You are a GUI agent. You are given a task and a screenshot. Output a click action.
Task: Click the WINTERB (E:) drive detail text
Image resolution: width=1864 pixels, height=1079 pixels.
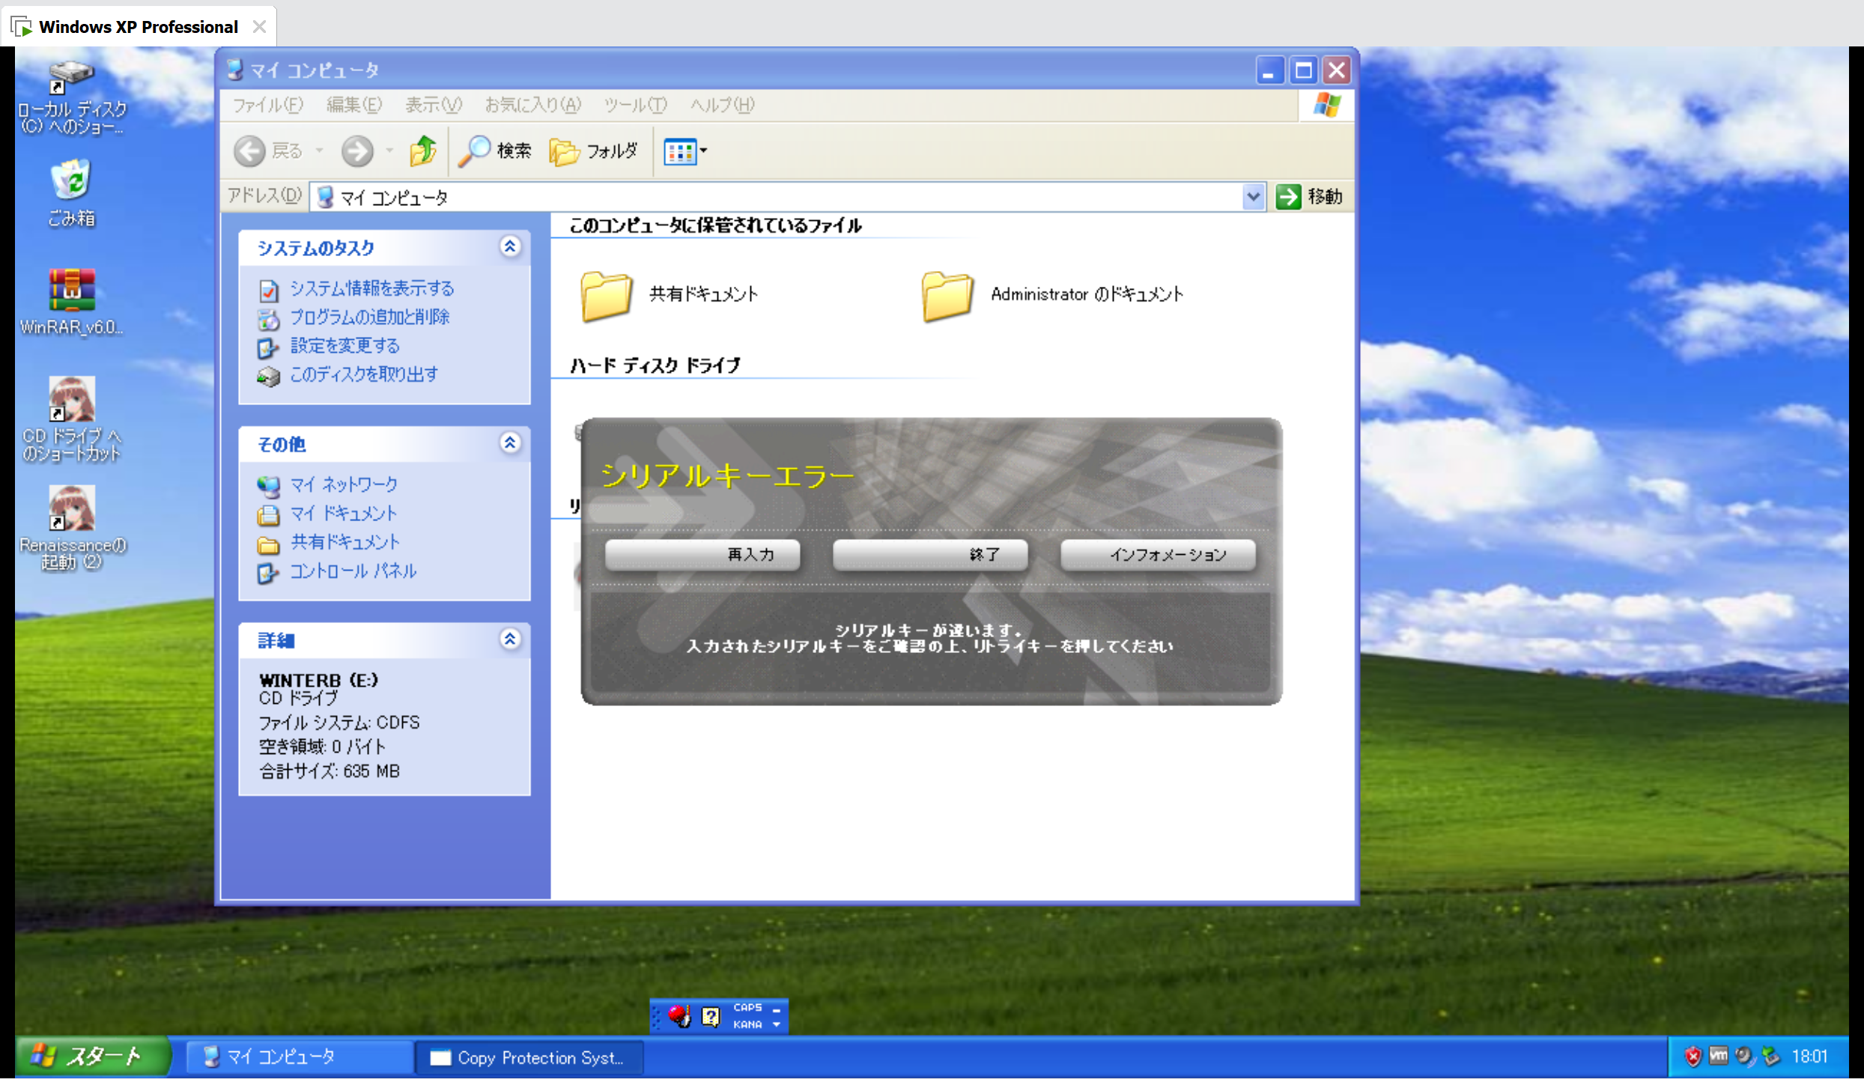[x=318, y=680]
